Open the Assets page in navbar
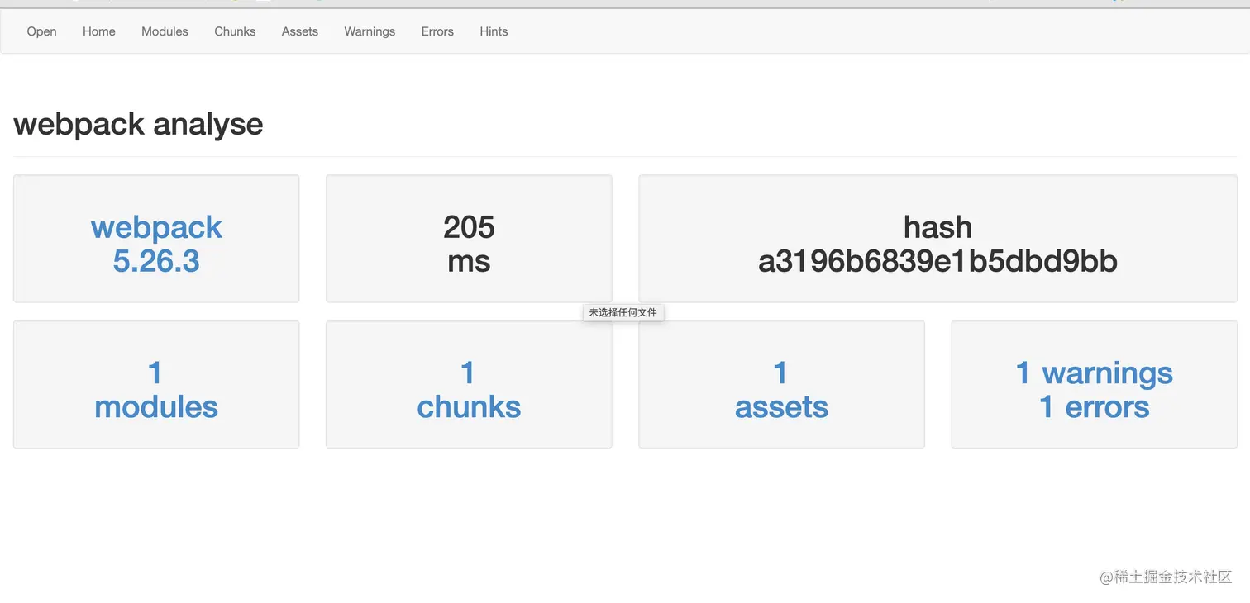Screen dimensions: 1250x603 pyautogui.click(x=300, y=31)
